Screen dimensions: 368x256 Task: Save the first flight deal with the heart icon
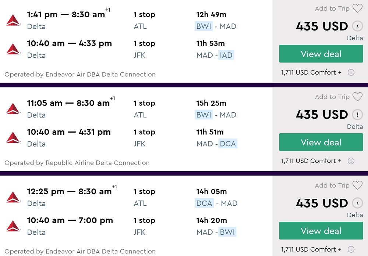coord(357,8)
